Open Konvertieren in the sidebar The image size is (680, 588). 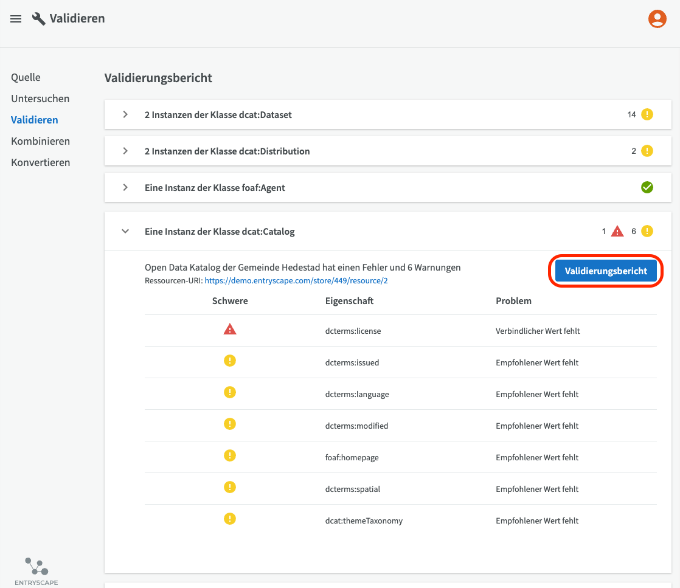[40, 162]
